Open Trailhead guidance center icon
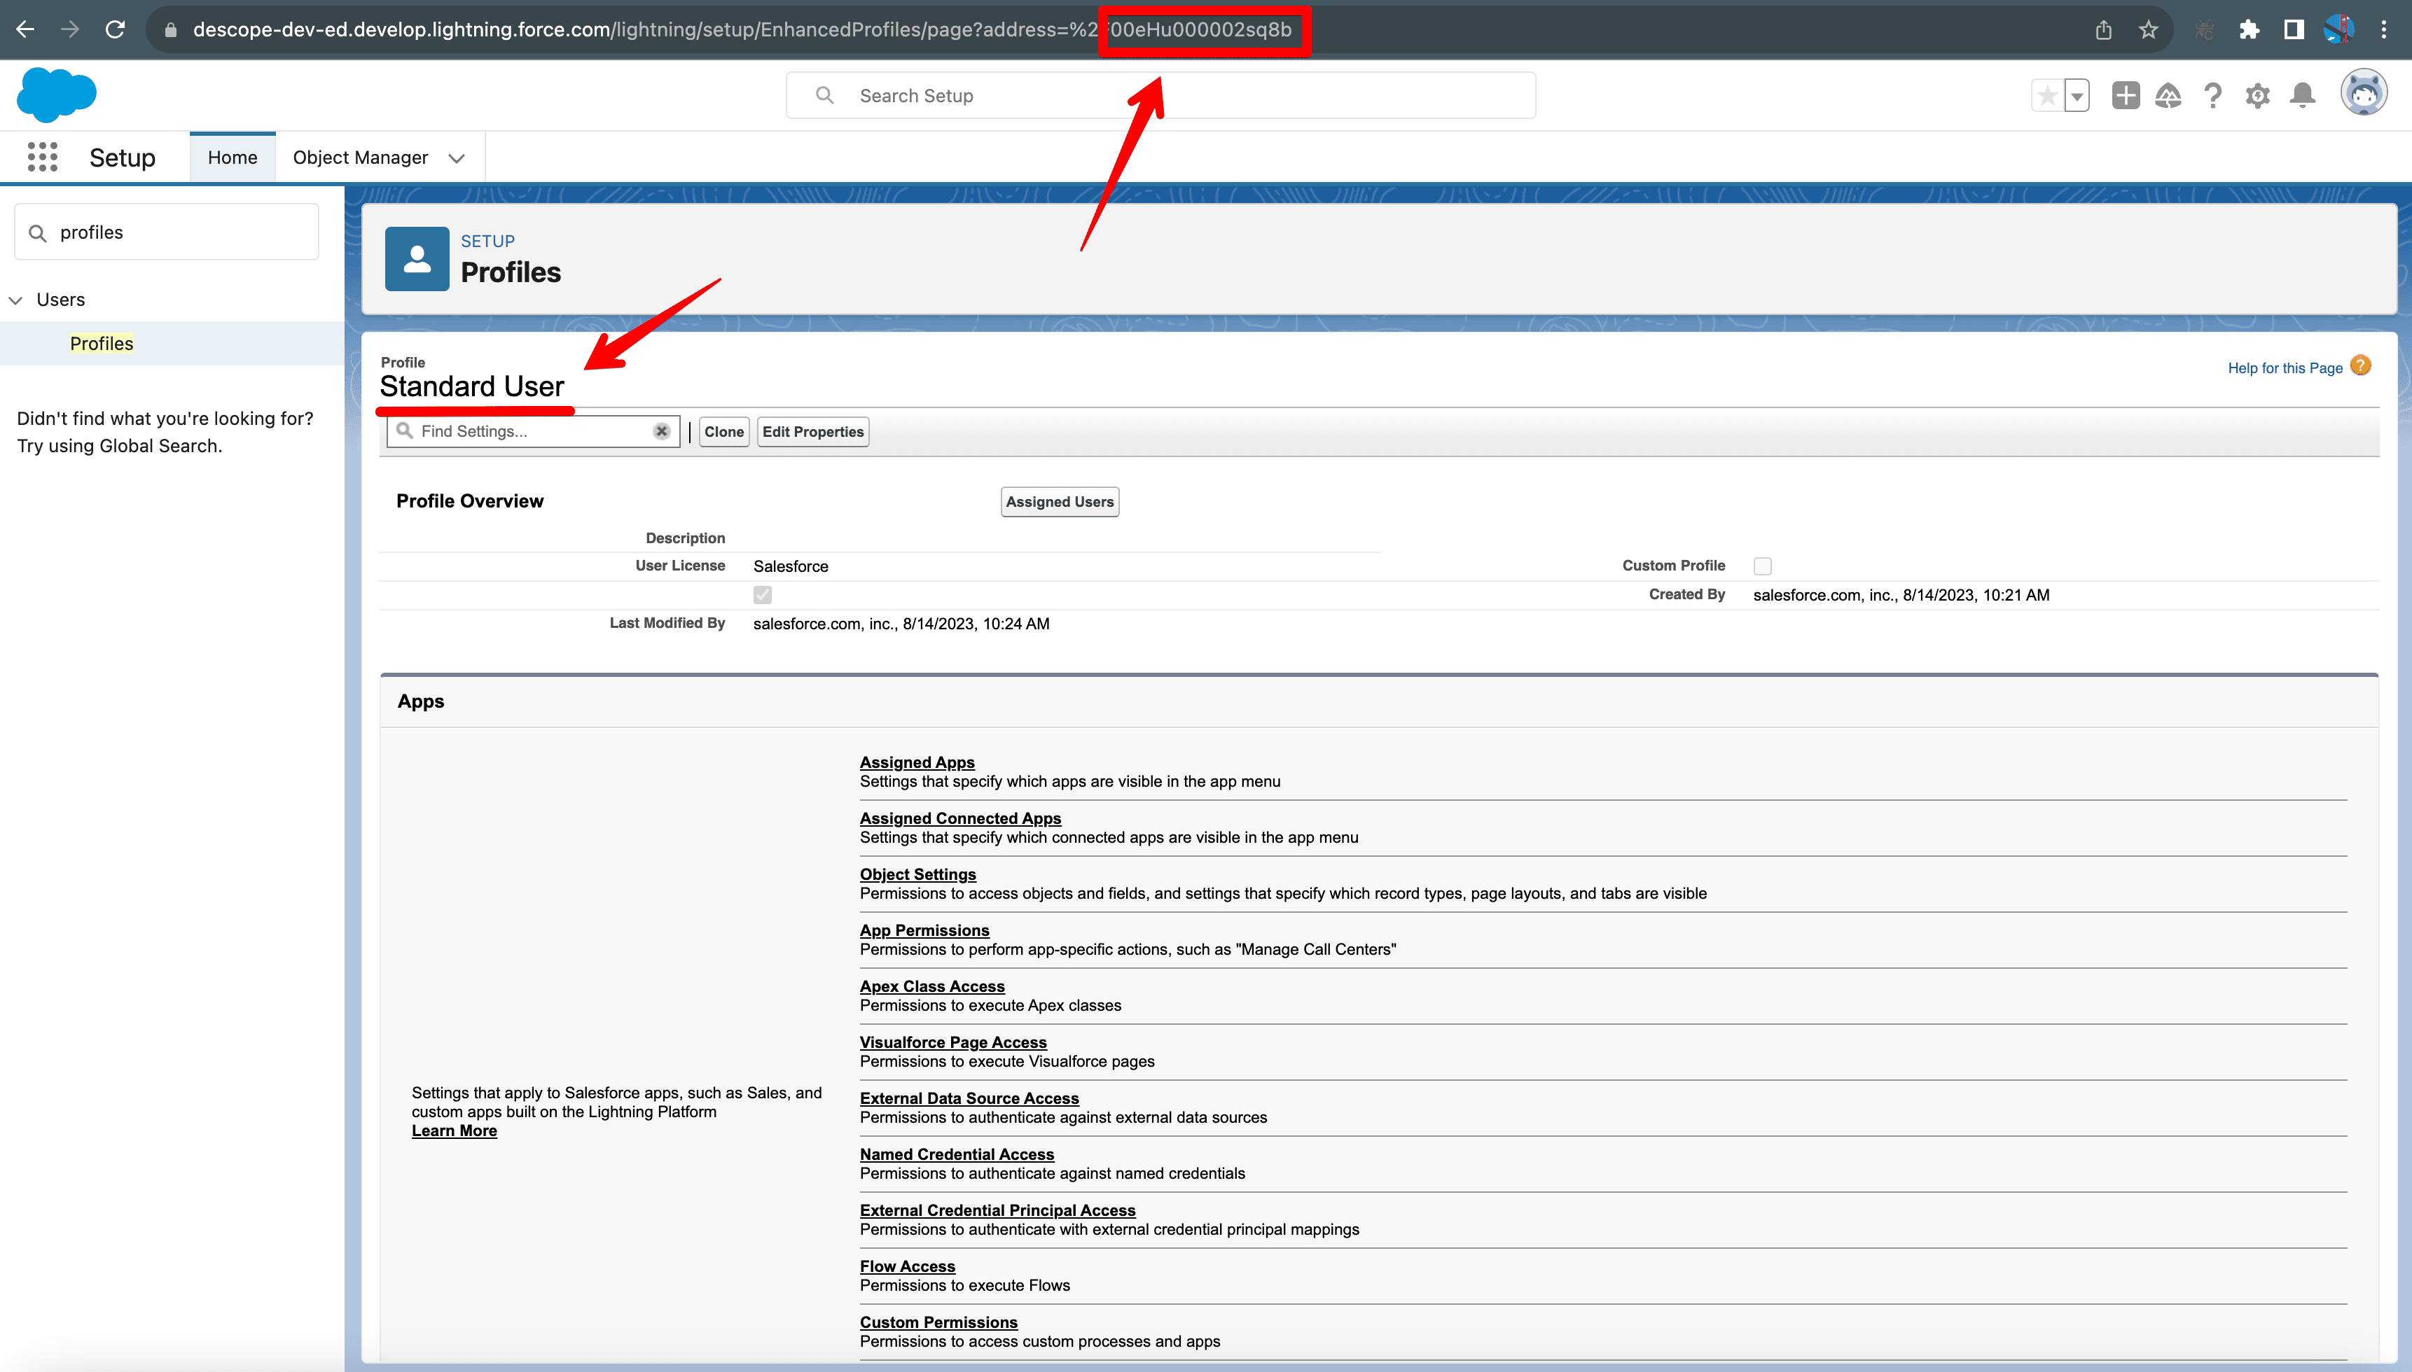 click(x=2168, y=95)
